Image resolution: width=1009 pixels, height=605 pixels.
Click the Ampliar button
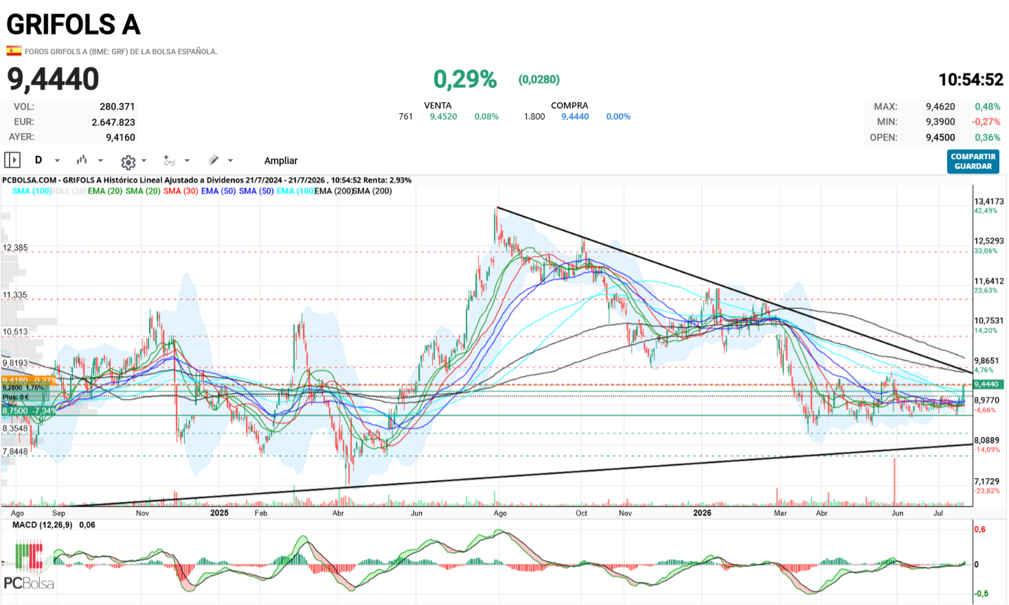[281, 161]
